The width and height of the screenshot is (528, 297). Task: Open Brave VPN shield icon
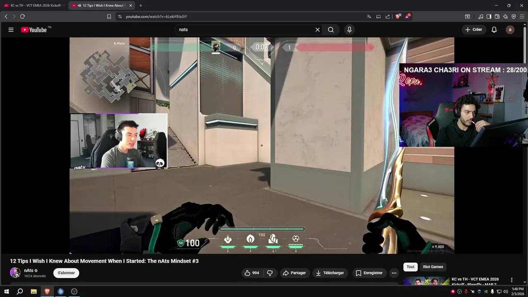point(514,16)
